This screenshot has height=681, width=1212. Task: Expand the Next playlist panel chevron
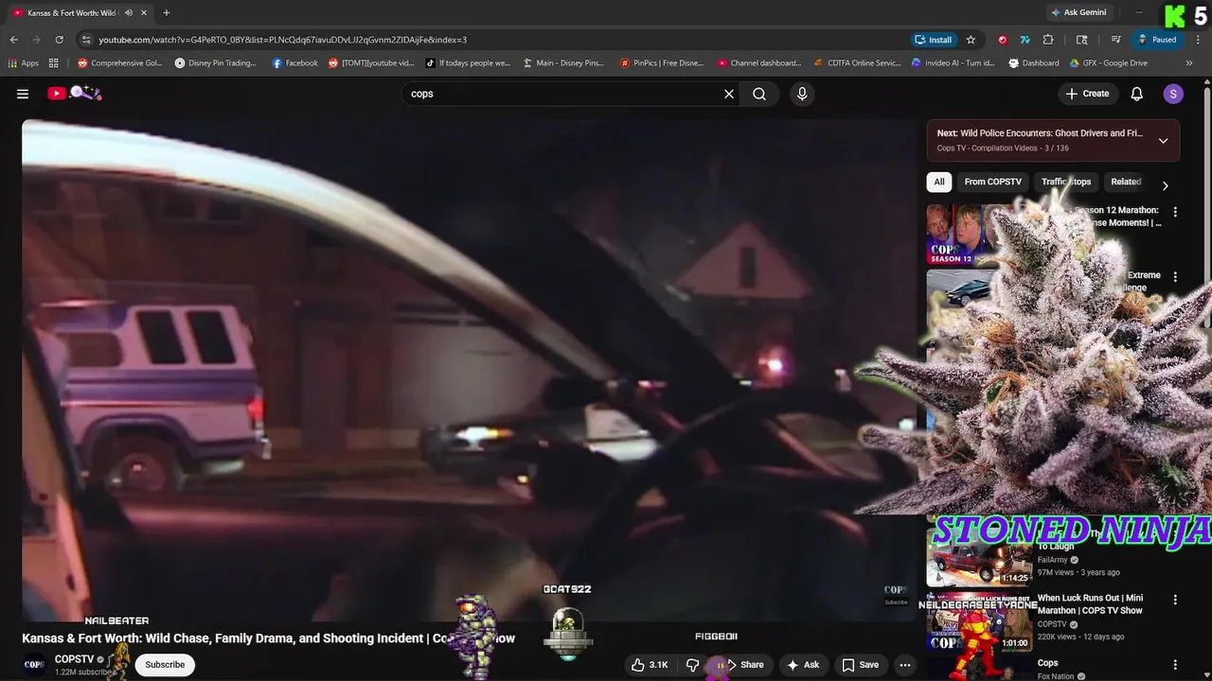1163,141
